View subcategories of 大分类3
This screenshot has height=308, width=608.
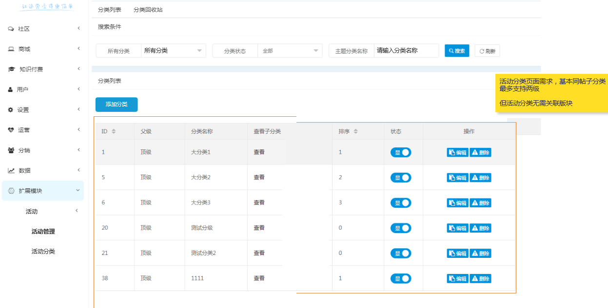click(259, 203)
